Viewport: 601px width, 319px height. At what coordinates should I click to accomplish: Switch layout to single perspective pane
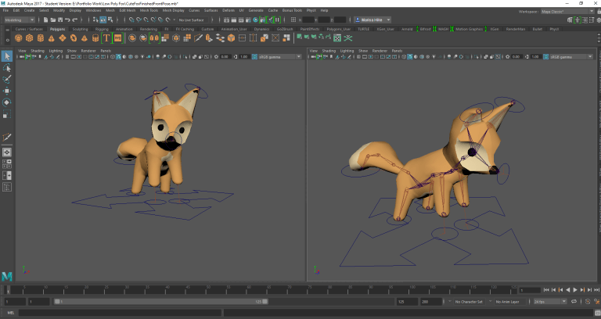(6, 152)
